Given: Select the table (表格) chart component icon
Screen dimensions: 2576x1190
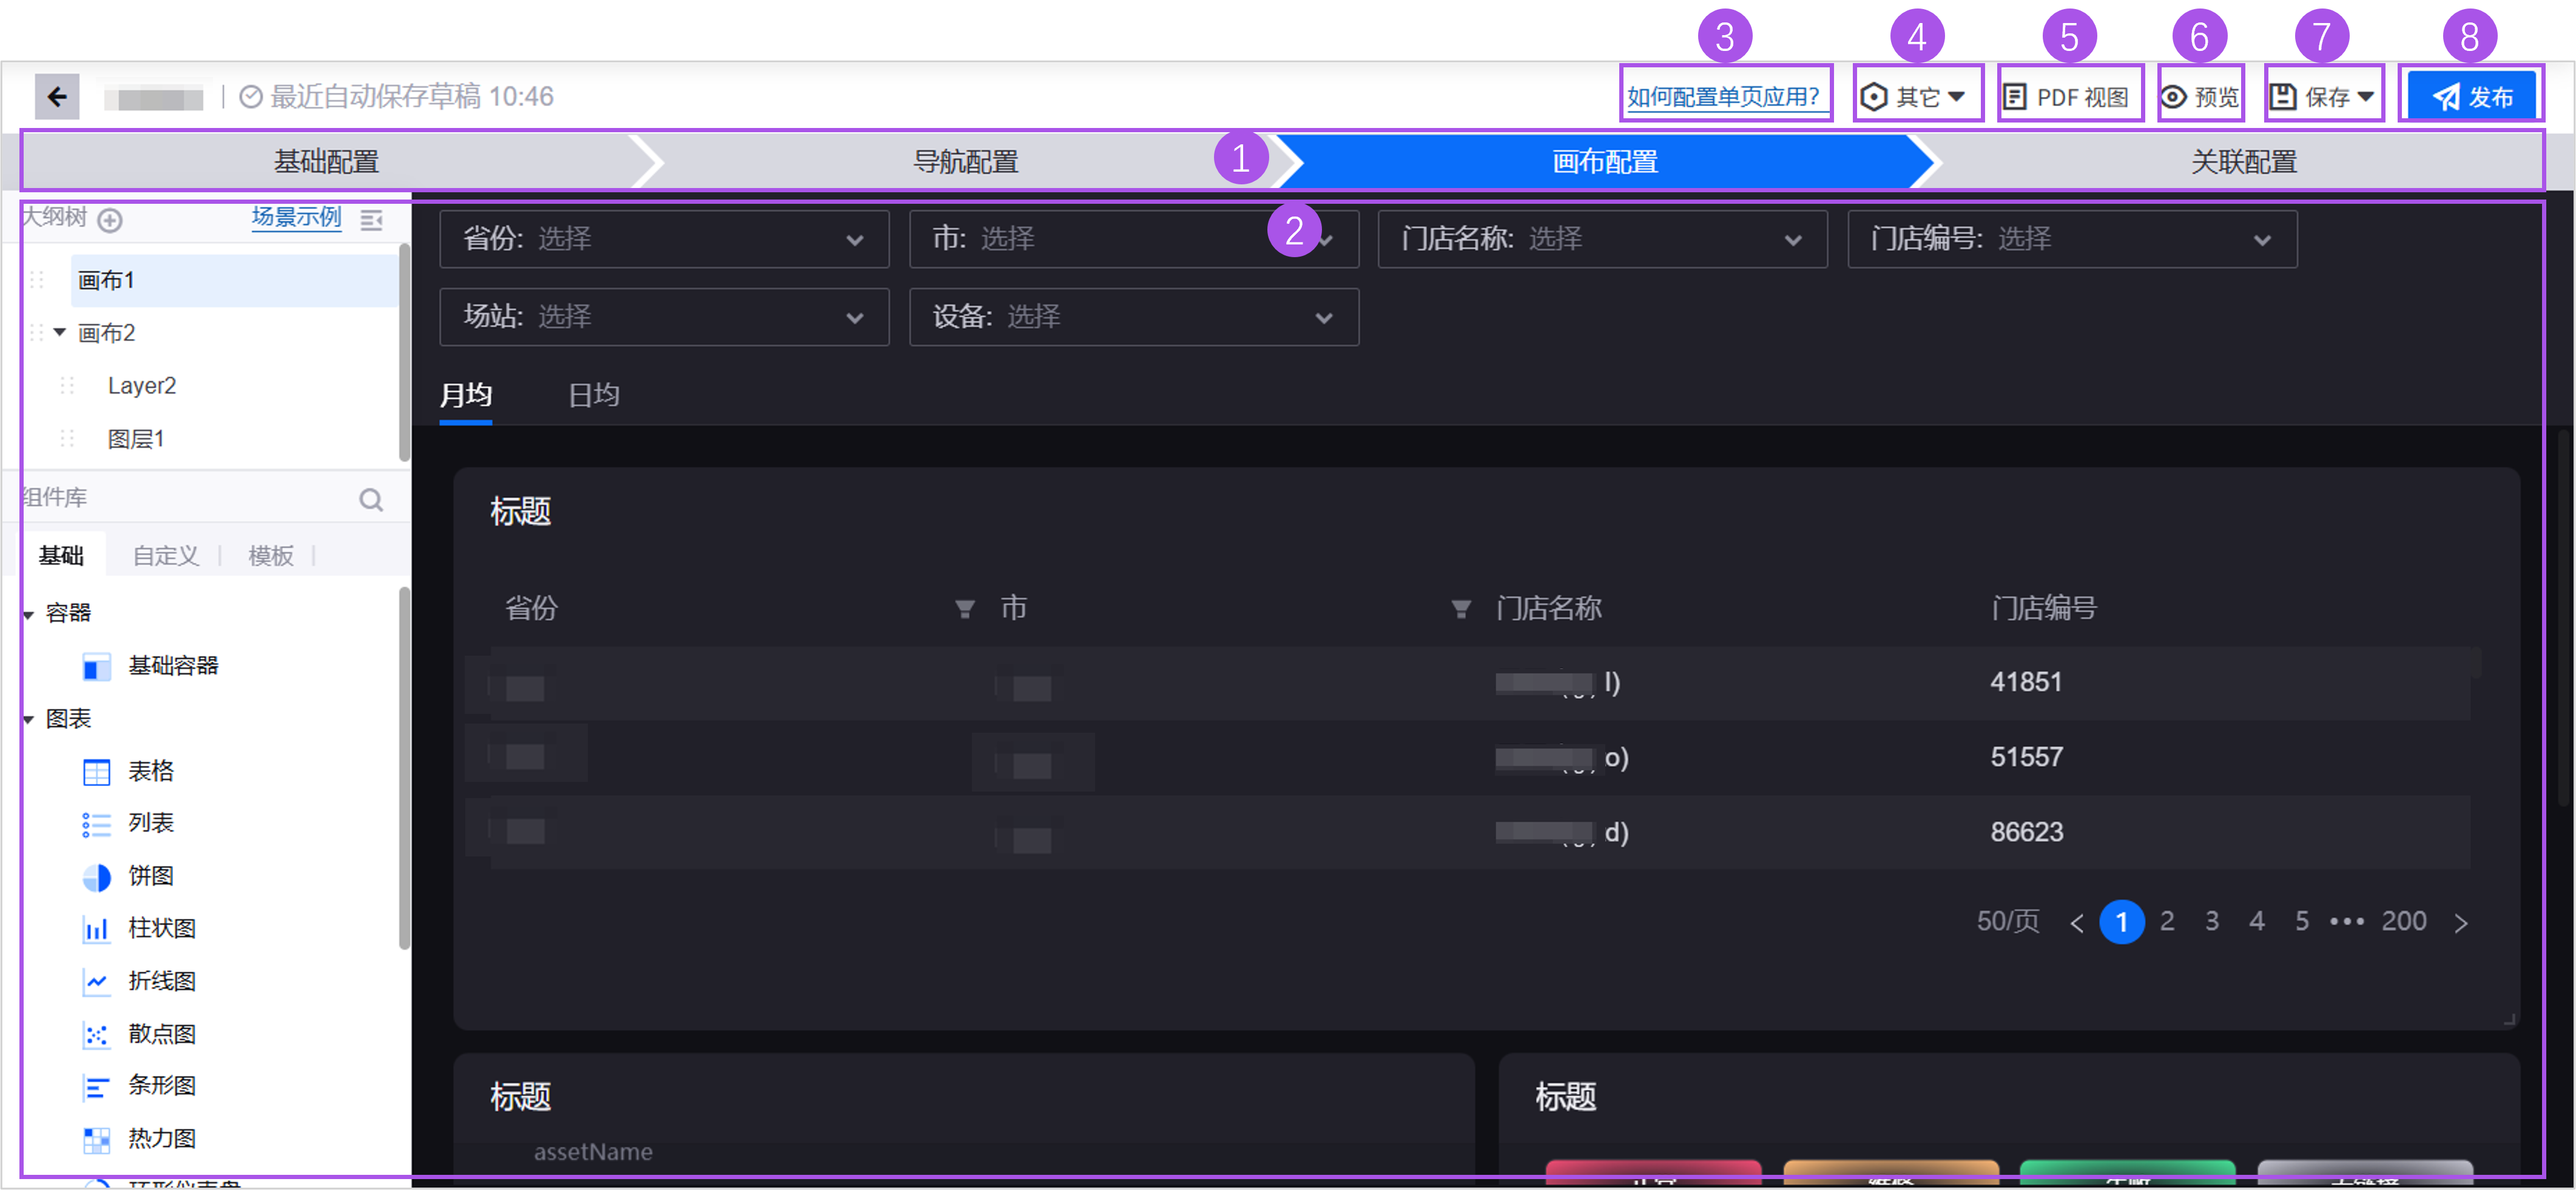Looking at the screenshot, I should coord(96,772).
